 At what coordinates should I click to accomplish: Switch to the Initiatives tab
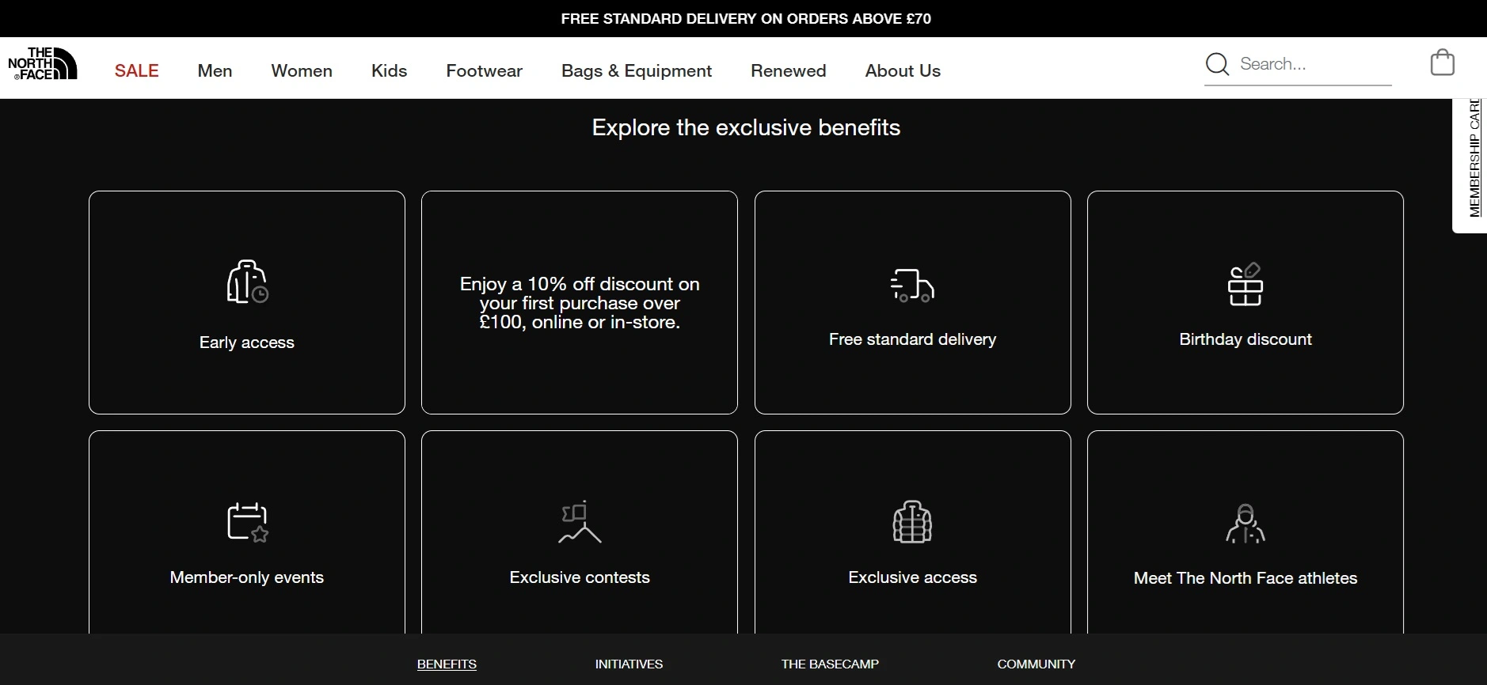(x=629, y=664)
